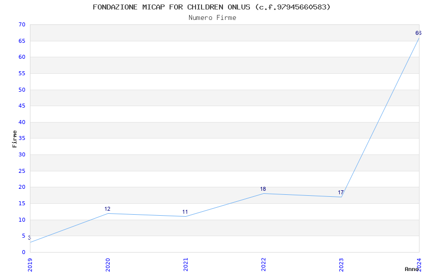Click the y-axis tick value 10
This screenshot has height=274, width=424.
(22, 220)
